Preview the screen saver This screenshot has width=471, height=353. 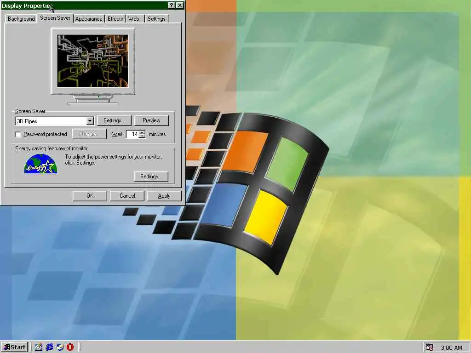(x=151, y=120)
